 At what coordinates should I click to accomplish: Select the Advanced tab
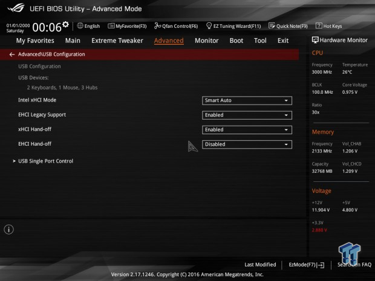tap(169, 40)
